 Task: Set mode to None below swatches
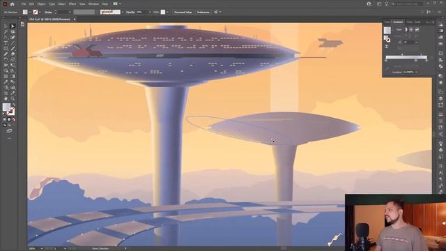(14, 119)
